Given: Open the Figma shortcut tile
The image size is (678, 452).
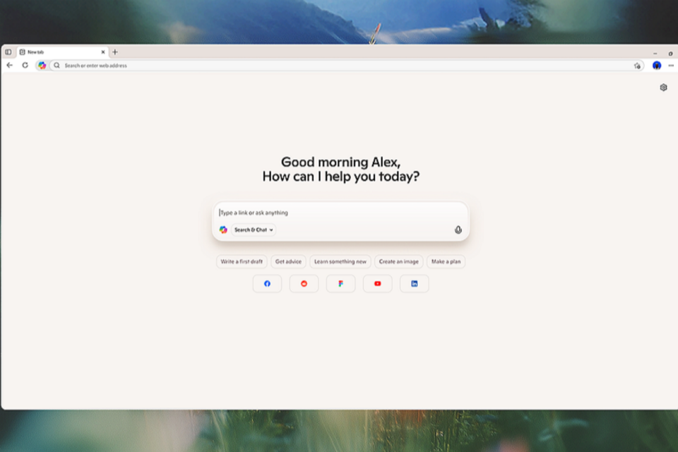Looking at the screenshot, I should (x=340, y=283).
